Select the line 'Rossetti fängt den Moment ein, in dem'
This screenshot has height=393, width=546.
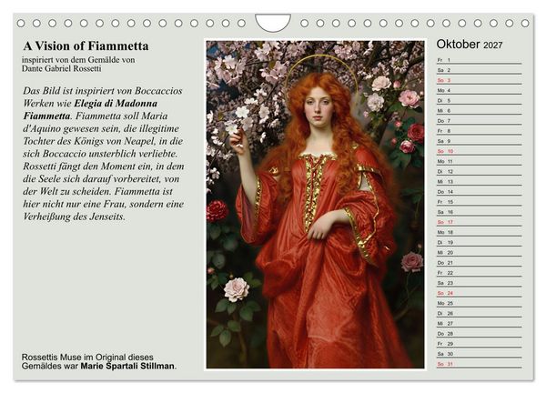click(104, 166)
